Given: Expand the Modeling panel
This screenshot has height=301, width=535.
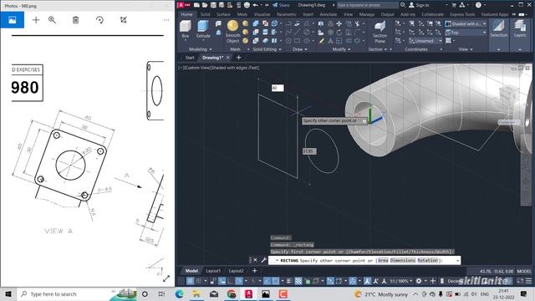Looking at the screenshot, I should [201, 49].
